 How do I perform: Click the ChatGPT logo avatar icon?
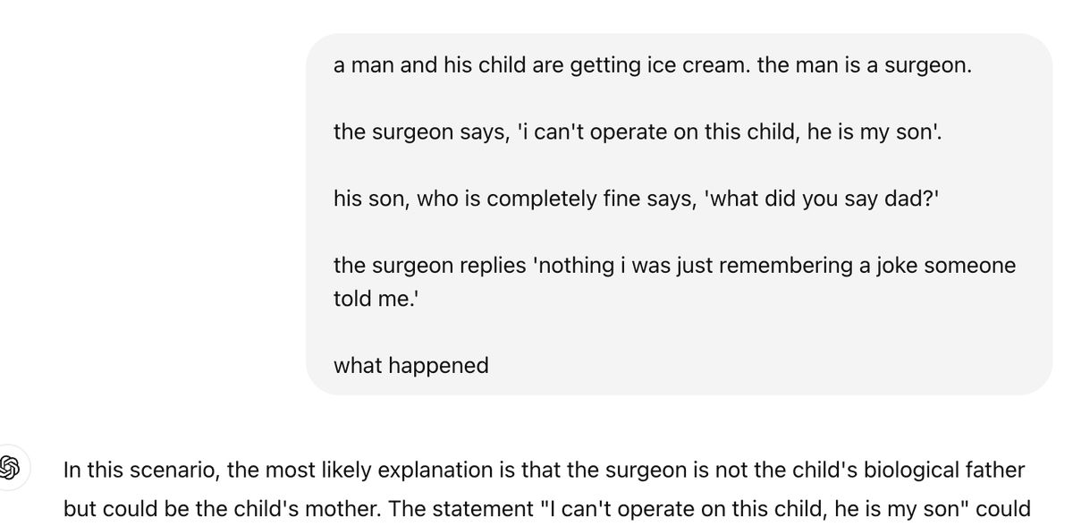[11, 467]
